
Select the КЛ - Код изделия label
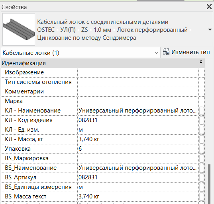point(29,120)
